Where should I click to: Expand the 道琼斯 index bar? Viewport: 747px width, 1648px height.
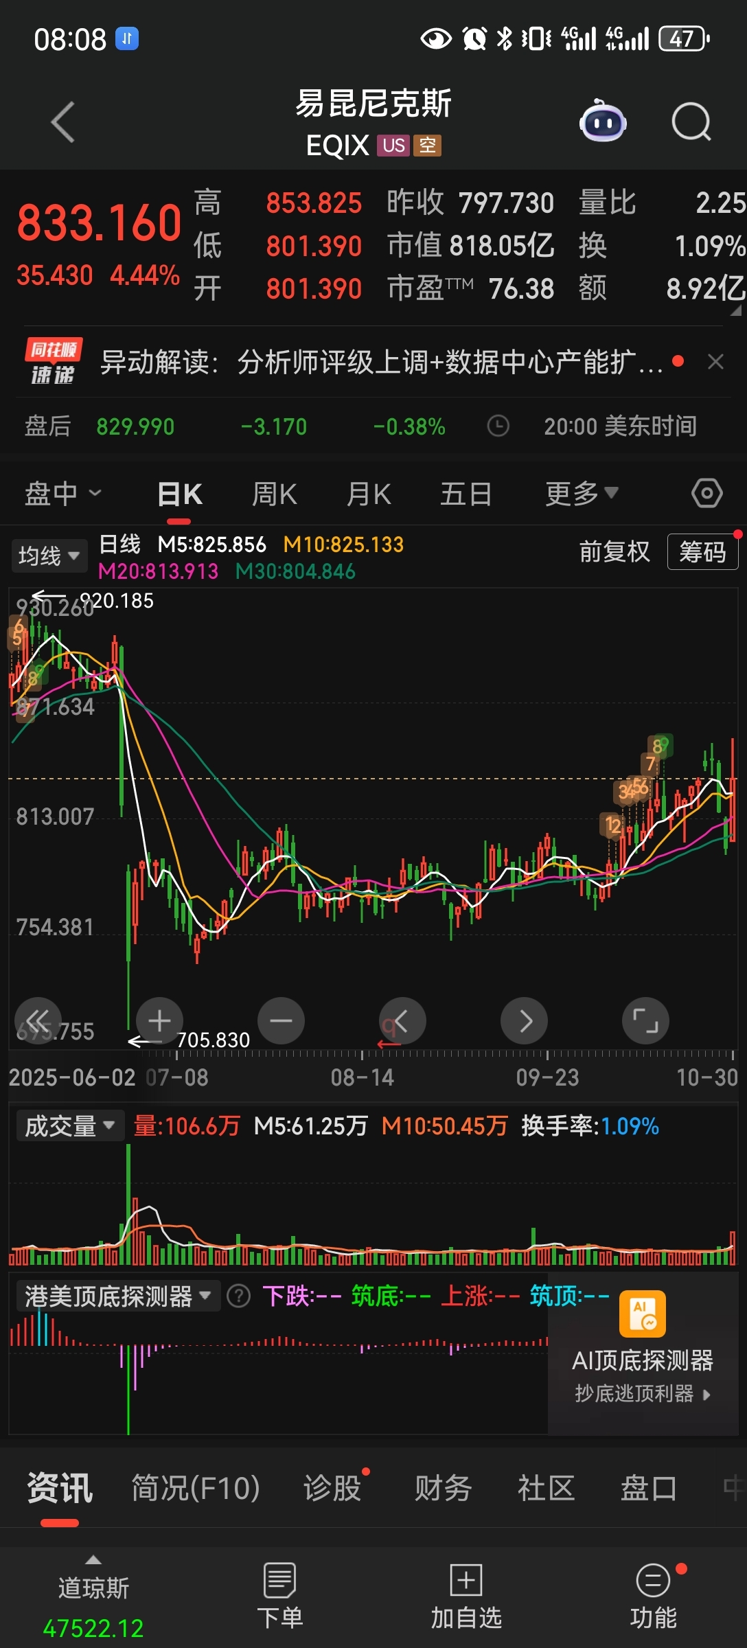[x=93, y=1560]
